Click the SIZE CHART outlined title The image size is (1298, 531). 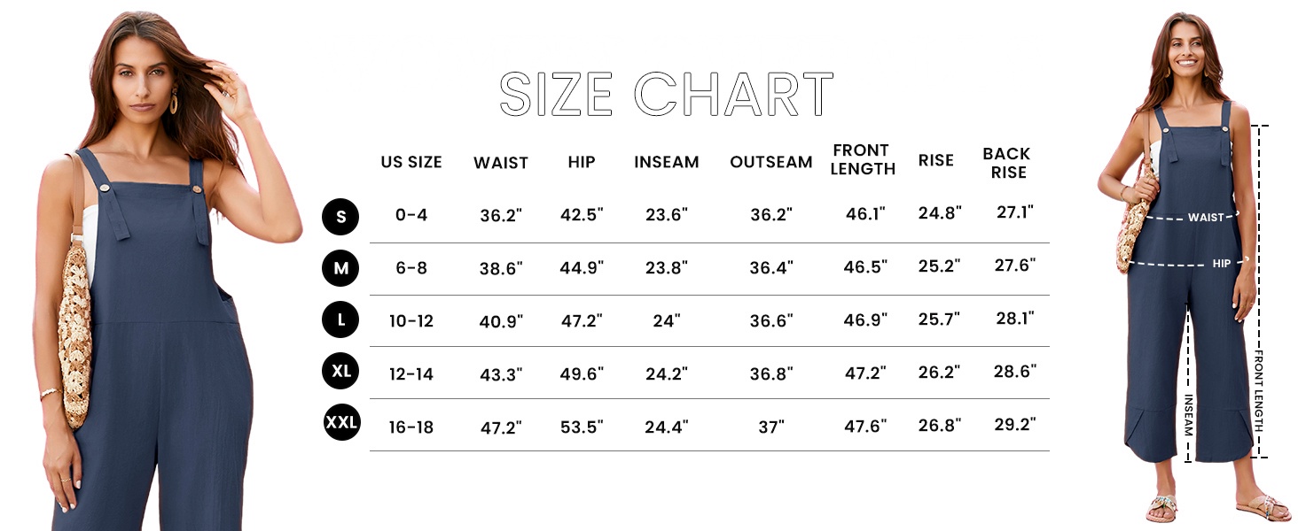pos(666,94)
